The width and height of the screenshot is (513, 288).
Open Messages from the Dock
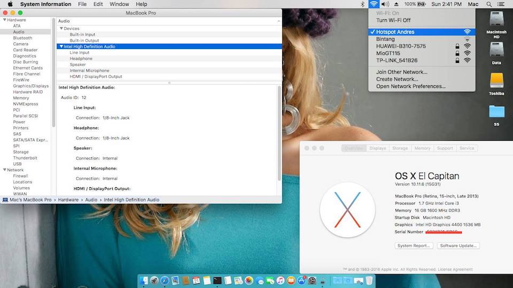(x=260, y=281)
